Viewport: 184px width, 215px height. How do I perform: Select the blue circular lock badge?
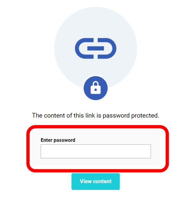tap(95, 88)
